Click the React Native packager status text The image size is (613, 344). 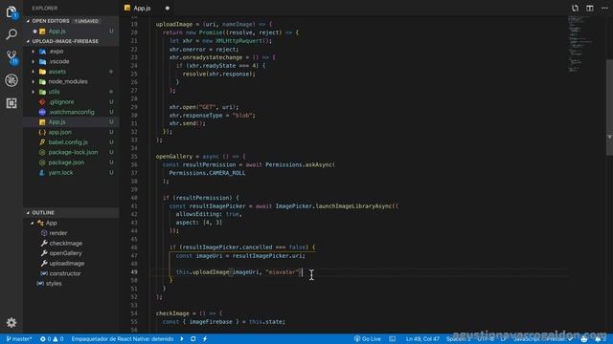point(123,339)
